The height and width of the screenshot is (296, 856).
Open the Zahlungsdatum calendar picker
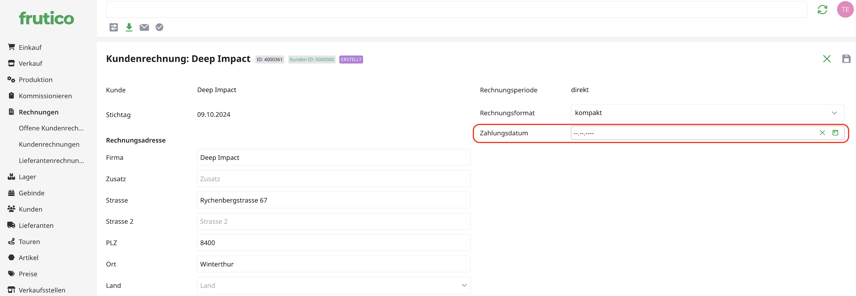point(835,133)
